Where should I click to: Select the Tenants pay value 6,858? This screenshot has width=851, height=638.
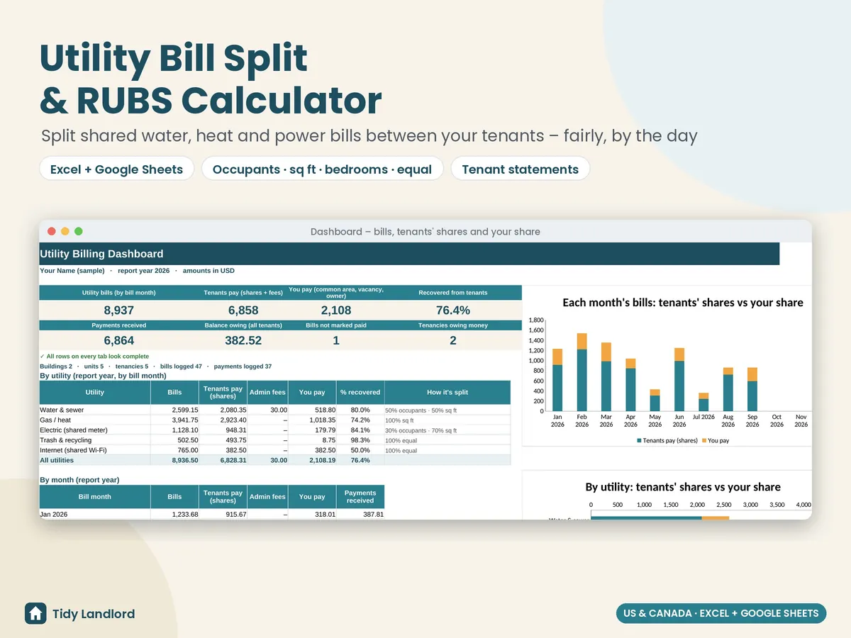tap(243, 310)
